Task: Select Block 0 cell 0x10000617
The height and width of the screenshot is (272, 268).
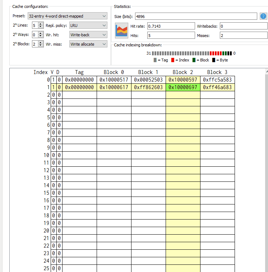Action: (x=114, y=87)
